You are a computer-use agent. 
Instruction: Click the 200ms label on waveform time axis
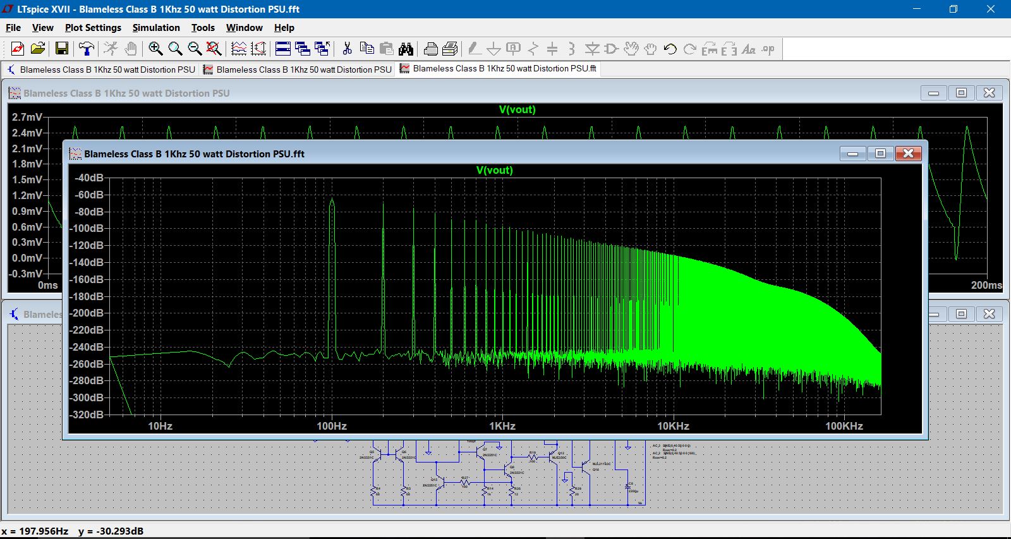[x=986, y=285]
